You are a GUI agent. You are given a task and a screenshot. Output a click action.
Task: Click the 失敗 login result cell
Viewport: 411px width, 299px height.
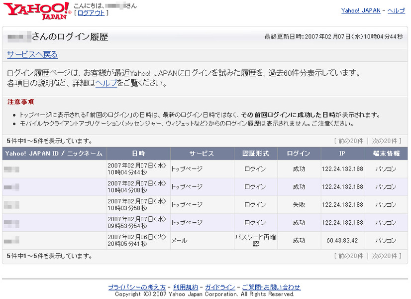[299, 205]
